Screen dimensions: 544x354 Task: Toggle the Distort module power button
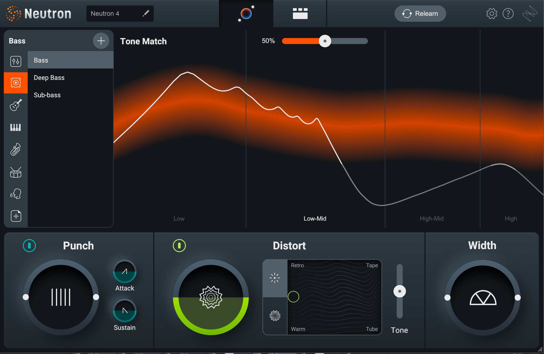(179, 246)
